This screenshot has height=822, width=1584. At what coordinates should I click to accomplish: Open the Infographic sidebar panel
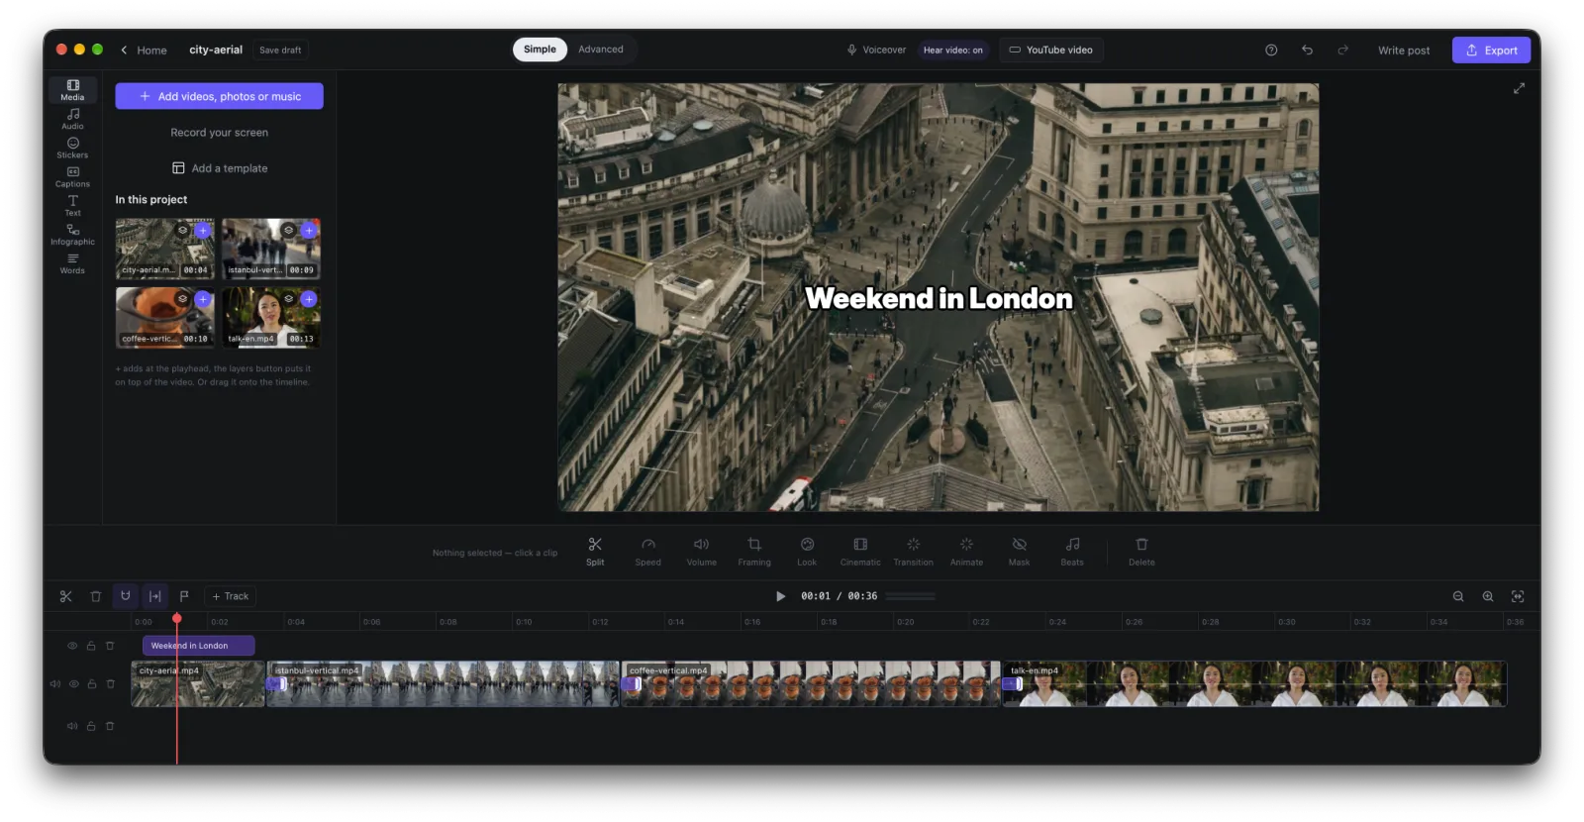[x=72, y=234]
